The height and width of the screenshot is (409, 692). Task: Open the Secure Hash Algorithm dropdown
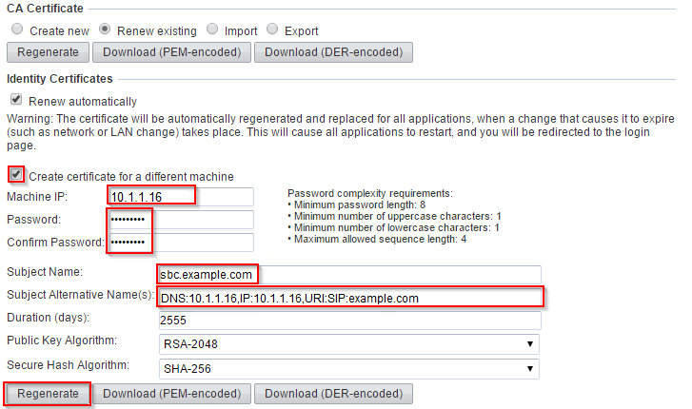pyautogui.click(x=349, y=369)
